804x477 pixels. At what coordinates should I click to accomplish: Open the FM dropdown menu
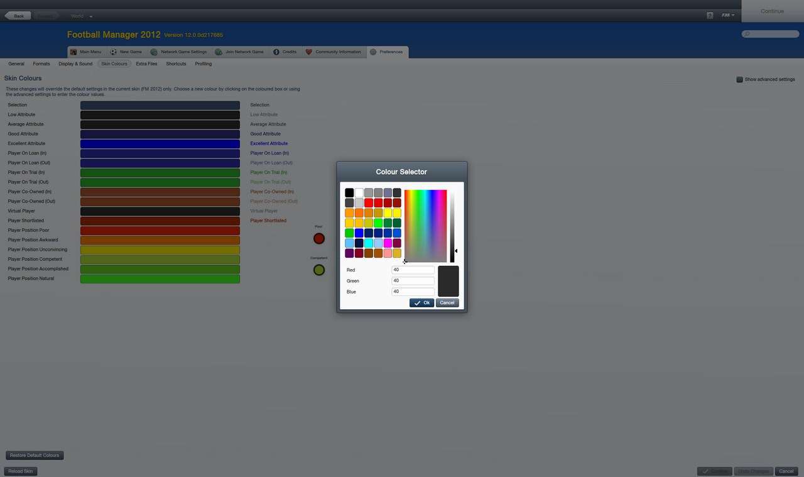pos(728,15)
